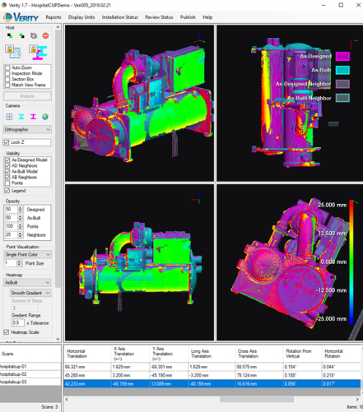This screenshot has width=363, height=412.
Task: Open the Smooth Gradient dropdown
Action: (30, 293)
